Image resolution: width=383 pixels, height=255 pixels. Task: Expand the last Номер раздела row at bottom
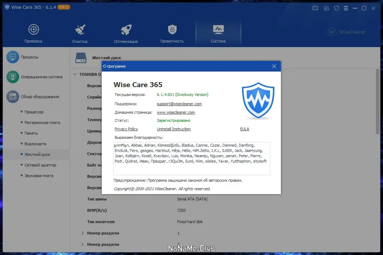(x=83, y=244)
